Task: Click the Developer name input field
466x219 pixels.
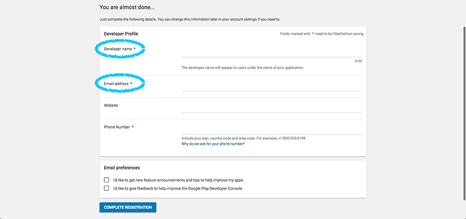Action: tap(271, 52)
